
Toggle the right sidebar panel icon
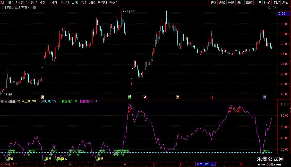[275, 8]
